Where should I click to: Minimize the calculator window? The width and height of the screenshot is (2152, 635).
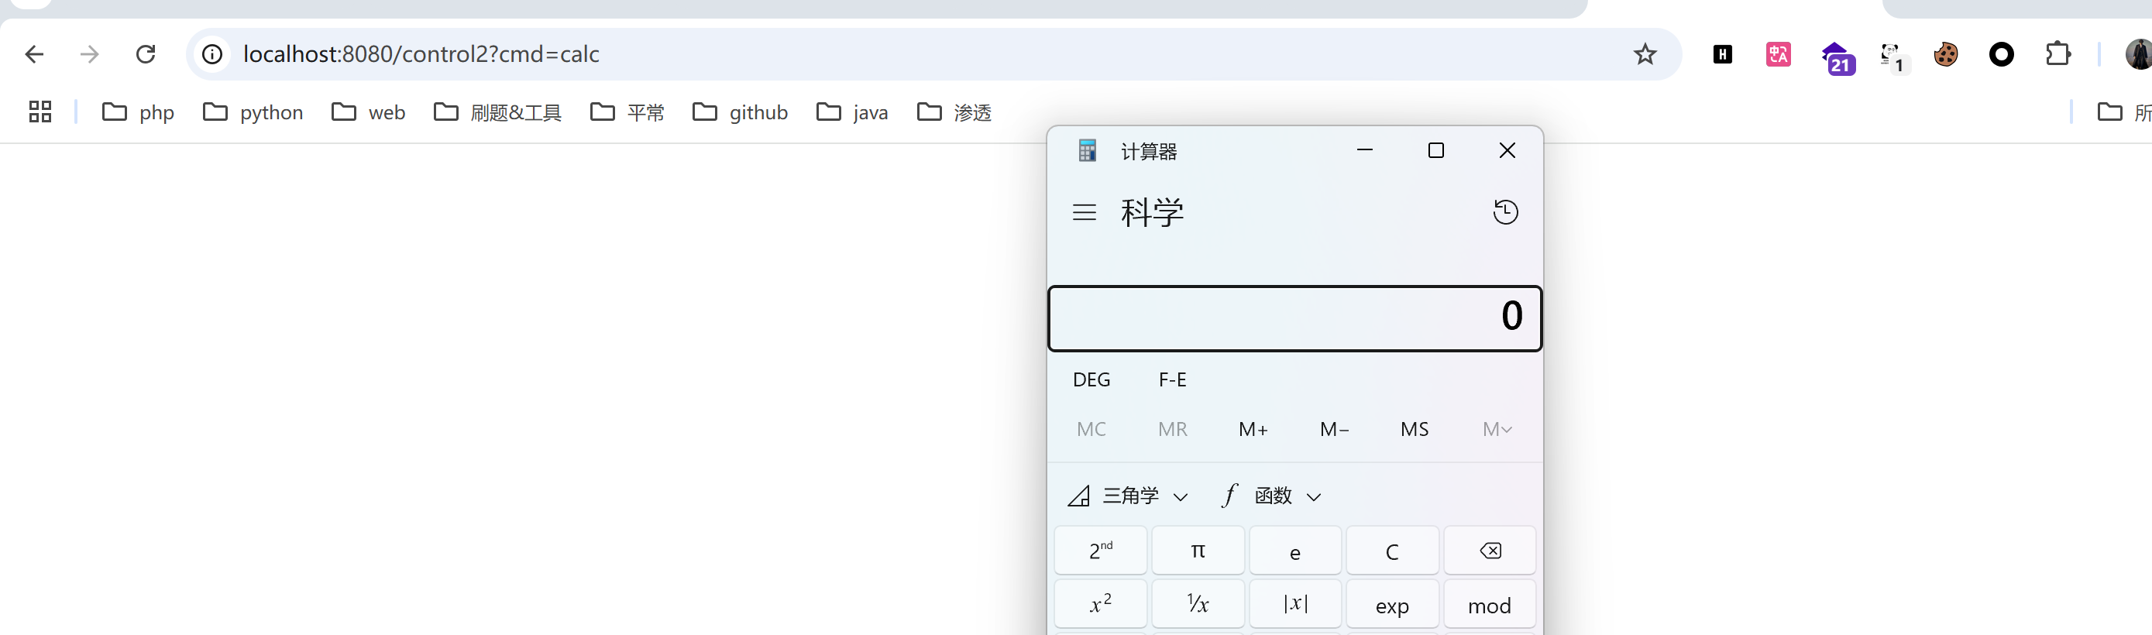1365,150
